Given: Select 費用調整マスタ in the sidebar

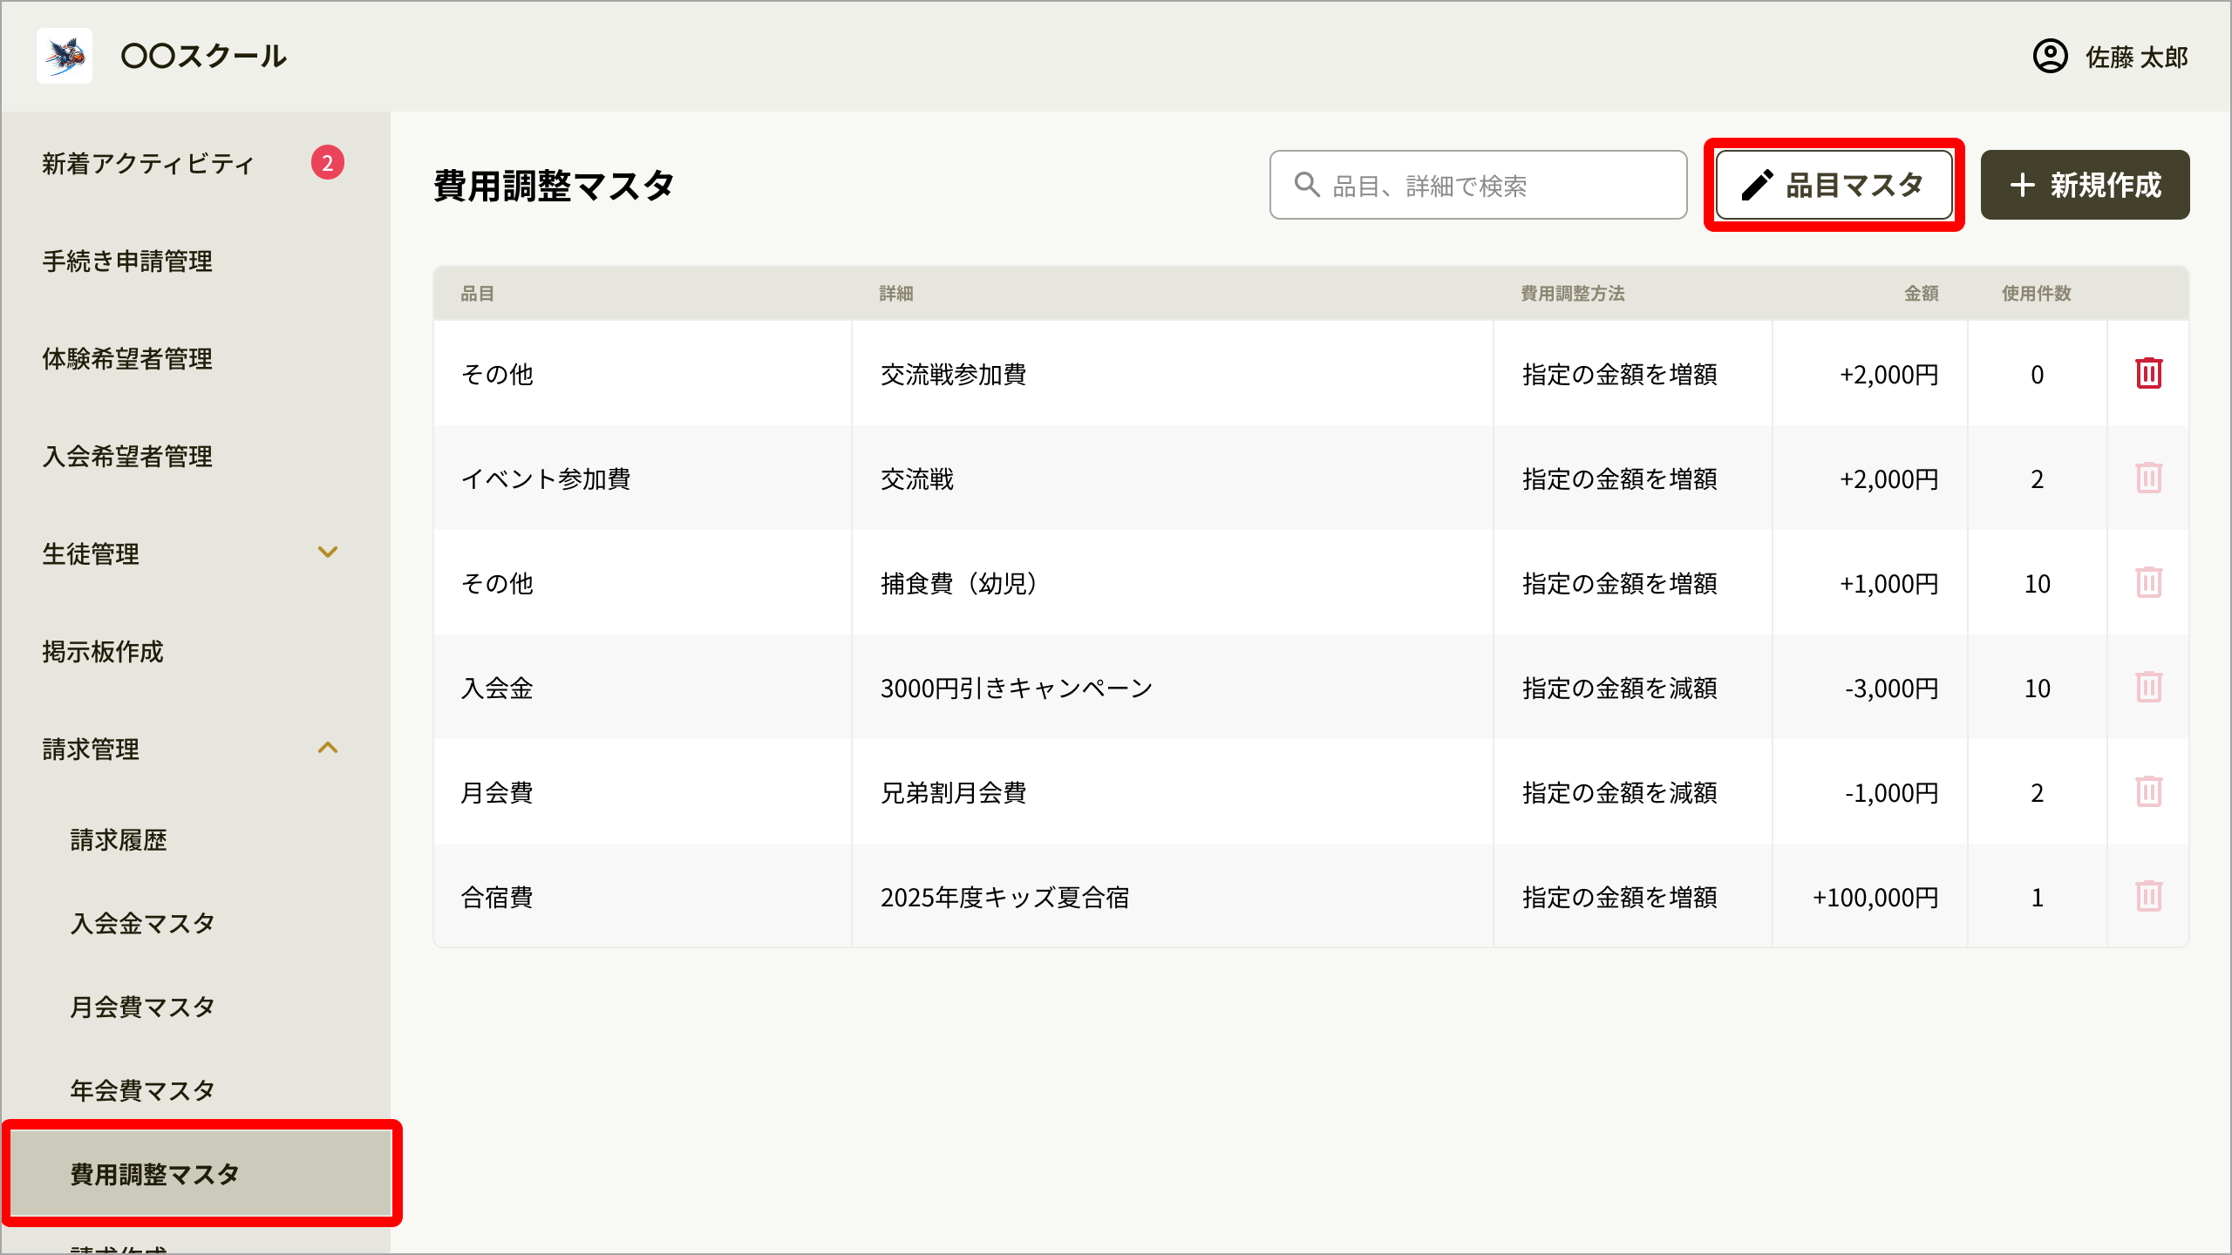Looking at the screenshot, I should [x=201, y=1173].
